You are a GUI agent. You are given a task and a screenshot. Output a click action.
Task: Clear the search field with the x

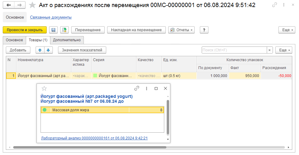[270, 50]
